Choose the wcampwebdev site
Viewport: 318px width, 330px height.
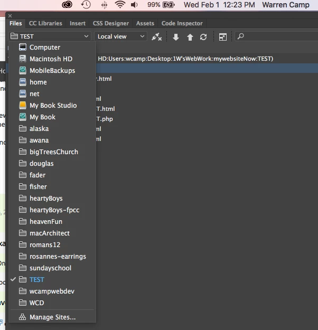point(52,291)
